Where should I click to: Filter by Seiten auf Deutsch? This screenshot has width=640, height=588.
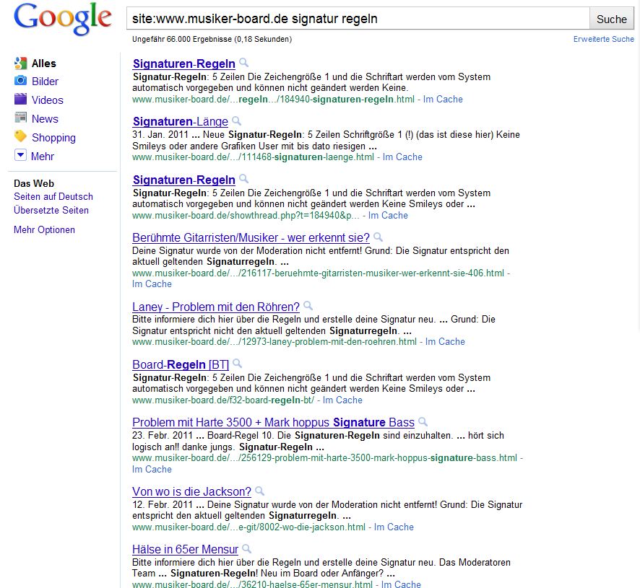53,196
